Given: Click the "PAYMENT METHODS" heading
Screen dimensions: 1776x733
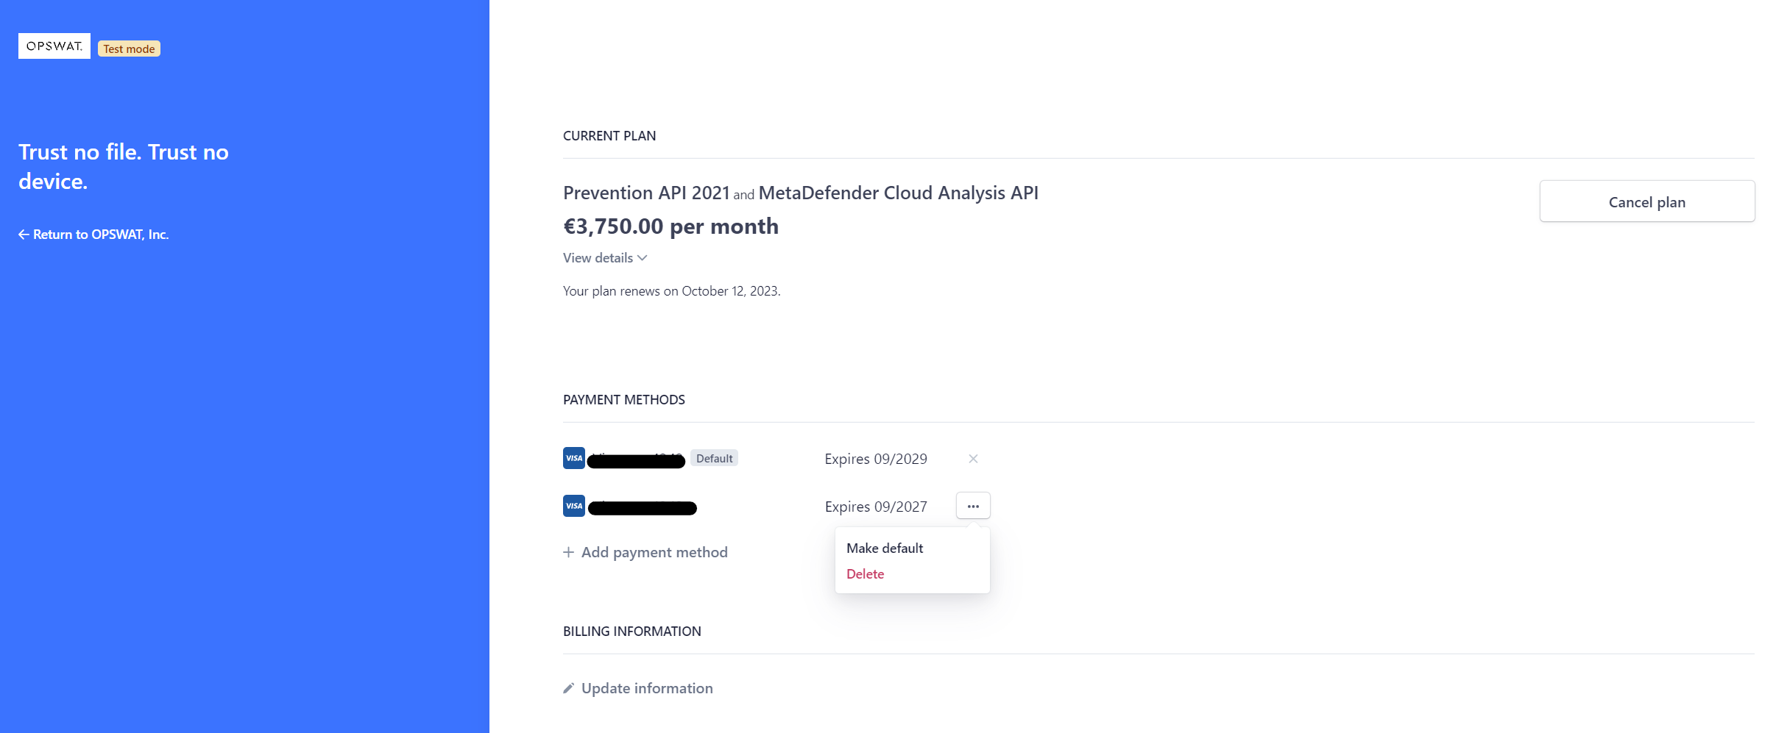Looking at the screenshot, I should [624, 400].
